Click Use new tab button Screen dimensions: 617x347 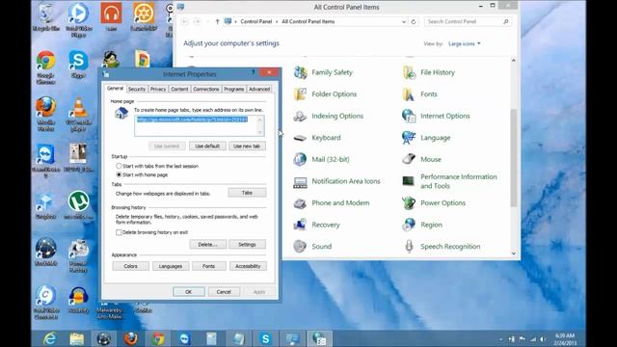point(247,146)
